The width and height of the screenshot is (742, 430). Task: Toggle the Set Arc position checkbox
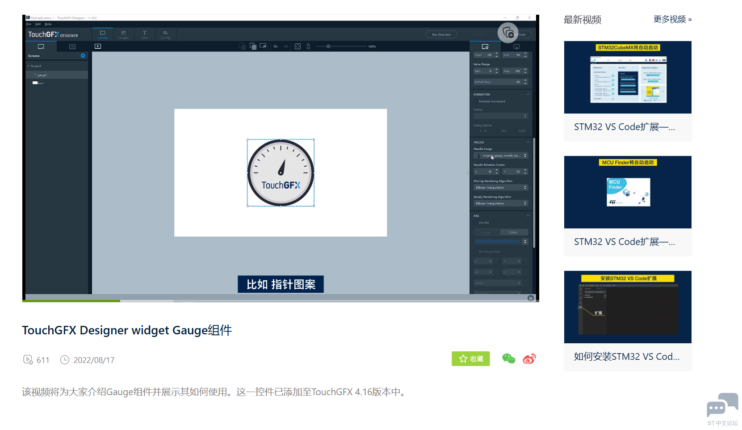tap(476, 252)
